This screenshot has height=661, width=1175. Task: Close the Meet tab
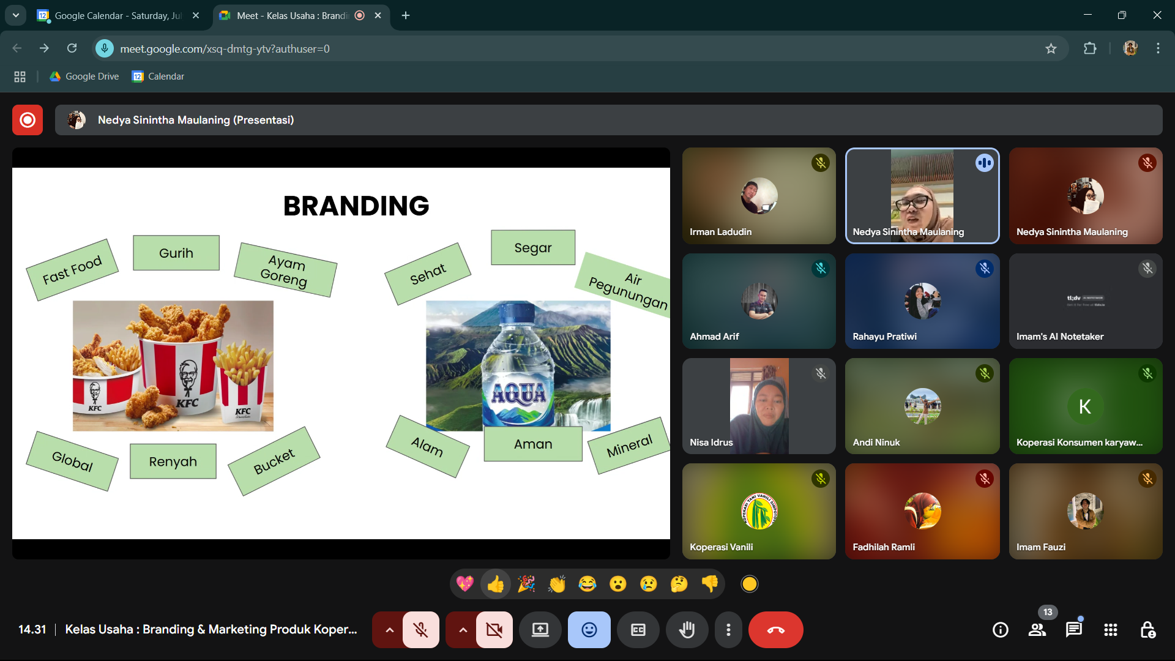click(x=378, y=15)
